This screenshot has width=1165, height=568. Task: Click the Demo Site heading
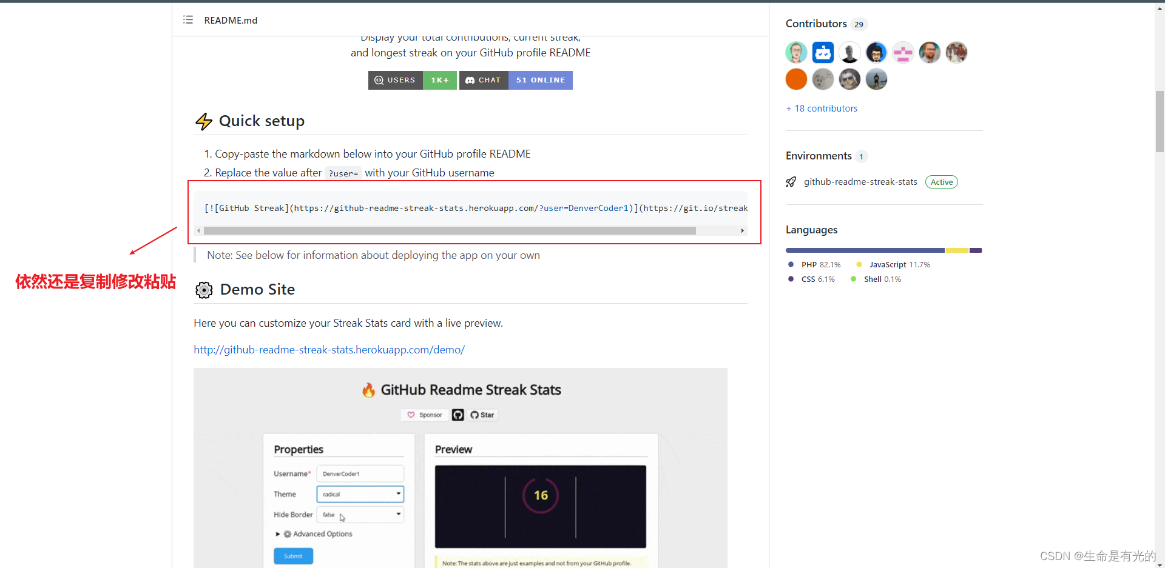point(257,290)
